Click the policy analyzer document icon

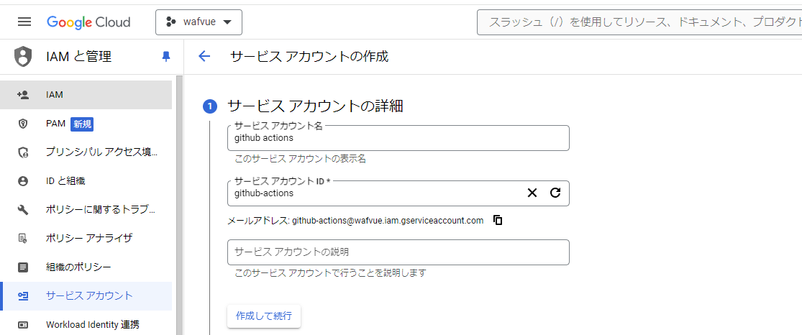click(x=23, y=239)
